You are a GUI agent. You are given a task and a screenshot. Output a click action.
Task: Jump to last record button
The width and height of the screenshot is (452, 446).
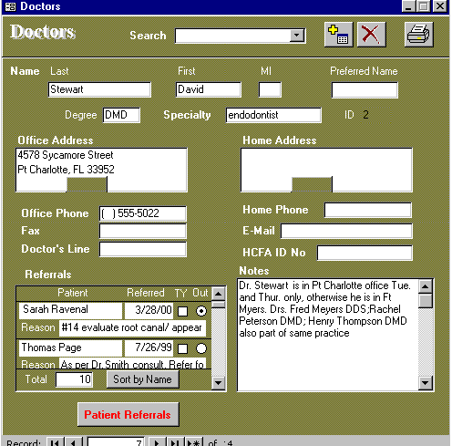(x=175, y=442)
